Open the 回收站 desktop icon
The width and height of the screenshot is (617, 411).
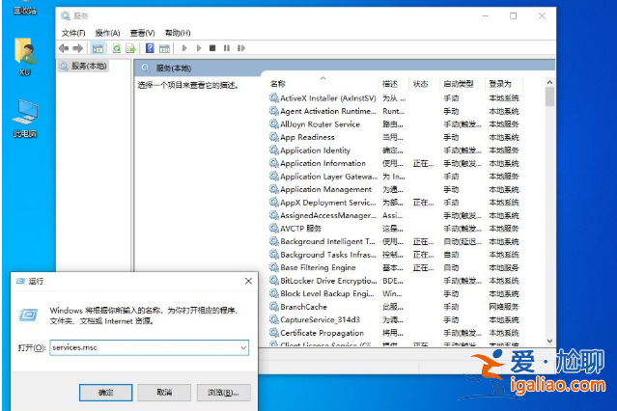coord(25,7)
